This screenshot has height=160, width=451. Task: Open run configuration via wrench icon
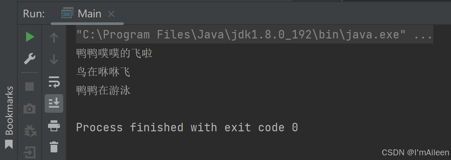pos(30,59)
